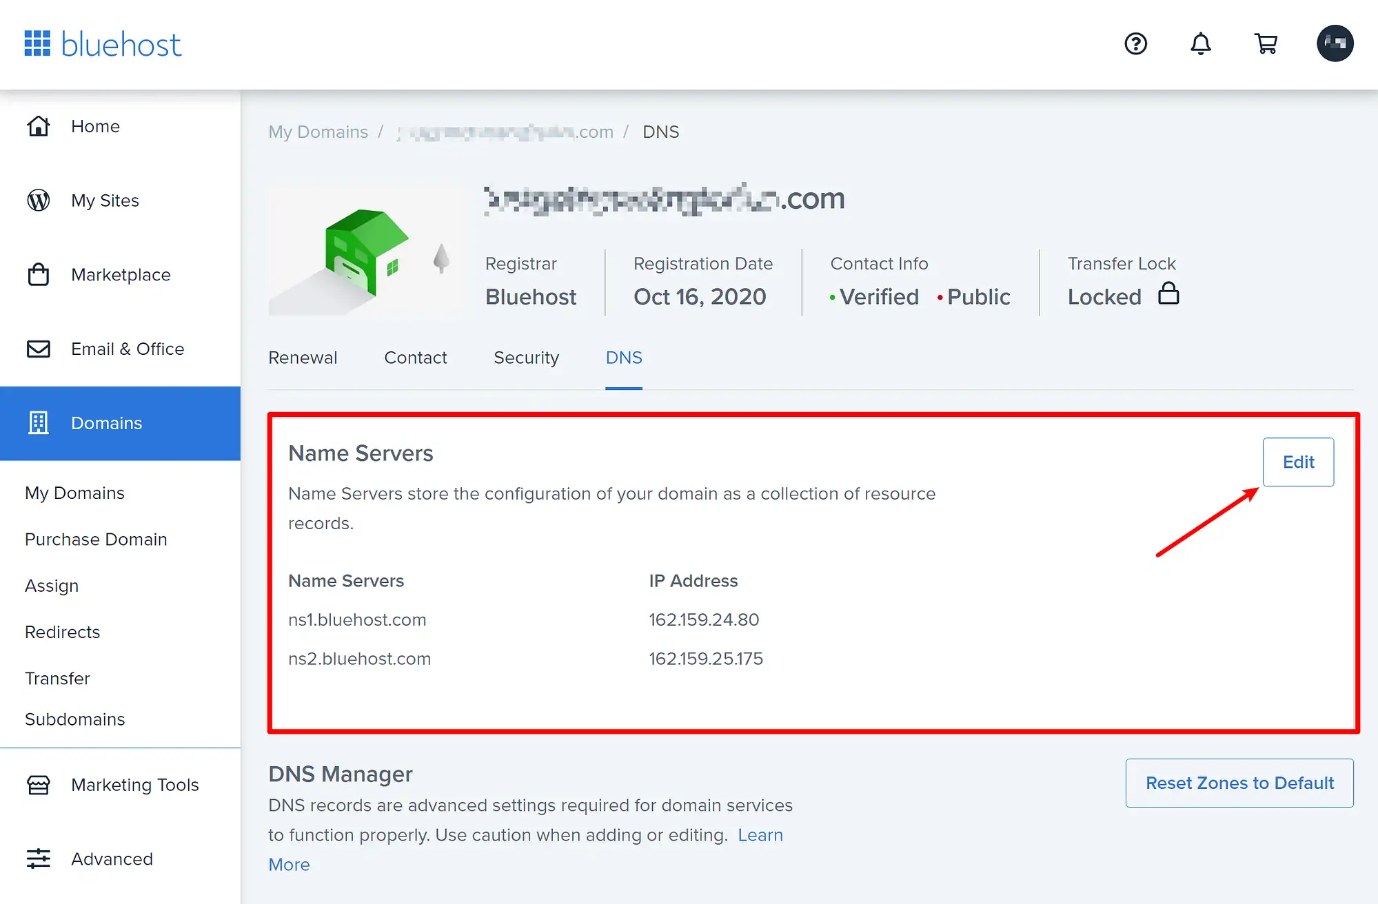Open the Contact tab
The image size is (1378, 904).
(x=415, y=358)
